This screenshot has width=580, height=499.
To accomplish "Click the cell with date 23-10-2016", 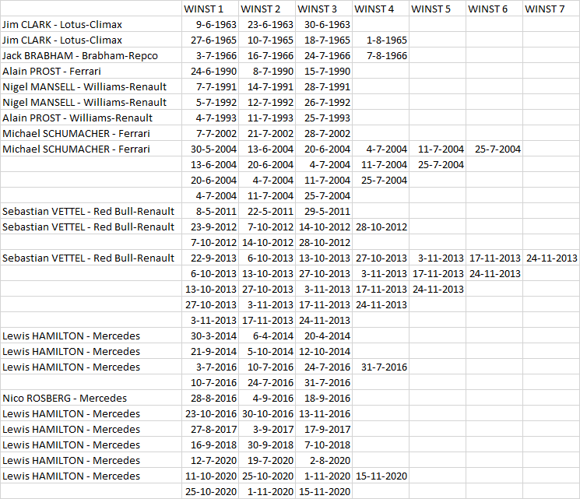I will pyautogui.click(x=210, y=413).
